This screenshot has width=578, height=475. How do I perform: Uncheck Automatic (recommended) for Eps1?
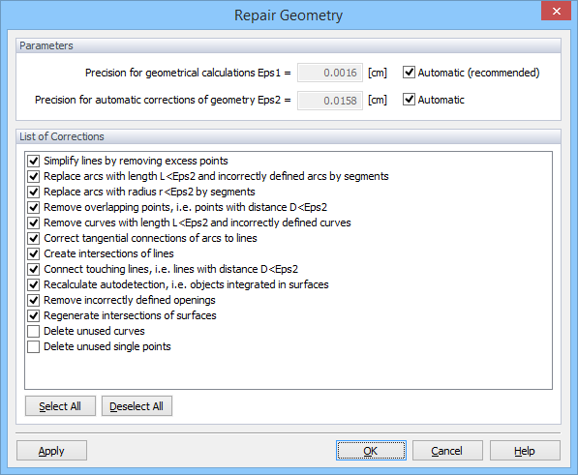tap(409, 73)
